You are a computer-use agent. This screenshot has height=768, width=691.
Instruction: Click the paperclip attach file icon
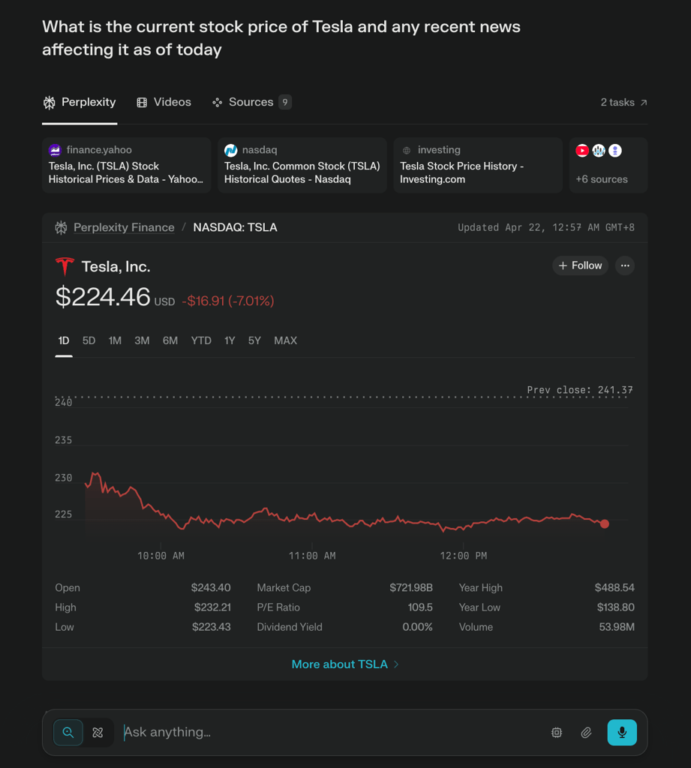click(x=586, y=732)
